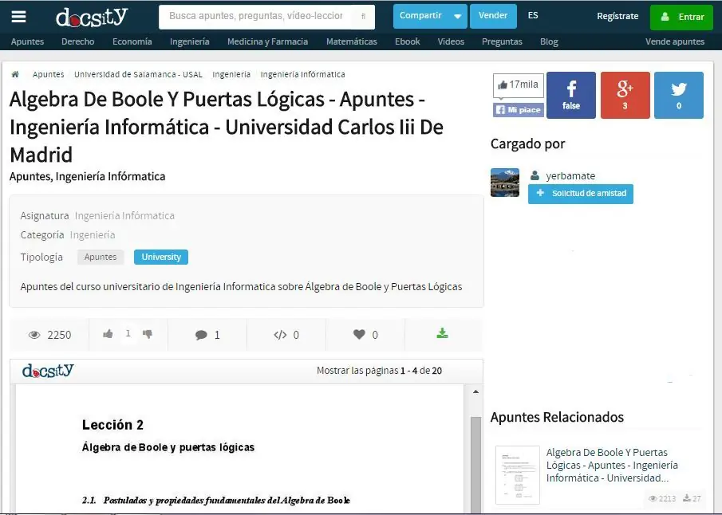Open Compartir dropdown arrow

[457, 16]
